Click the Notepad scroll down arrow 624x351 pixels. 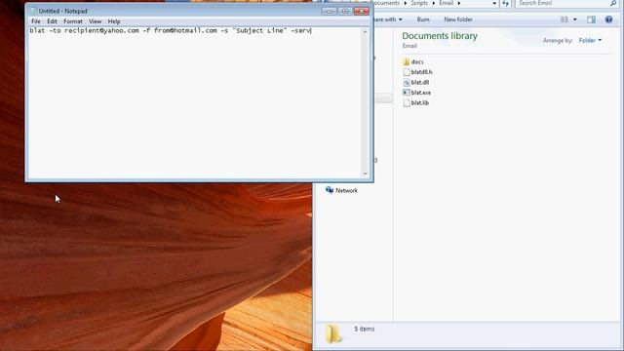coord(365,174)
